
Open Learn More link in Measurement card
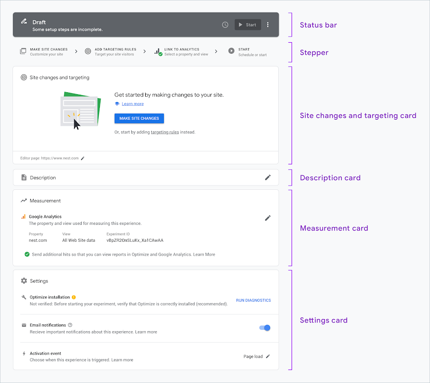(x=204, y=254)
